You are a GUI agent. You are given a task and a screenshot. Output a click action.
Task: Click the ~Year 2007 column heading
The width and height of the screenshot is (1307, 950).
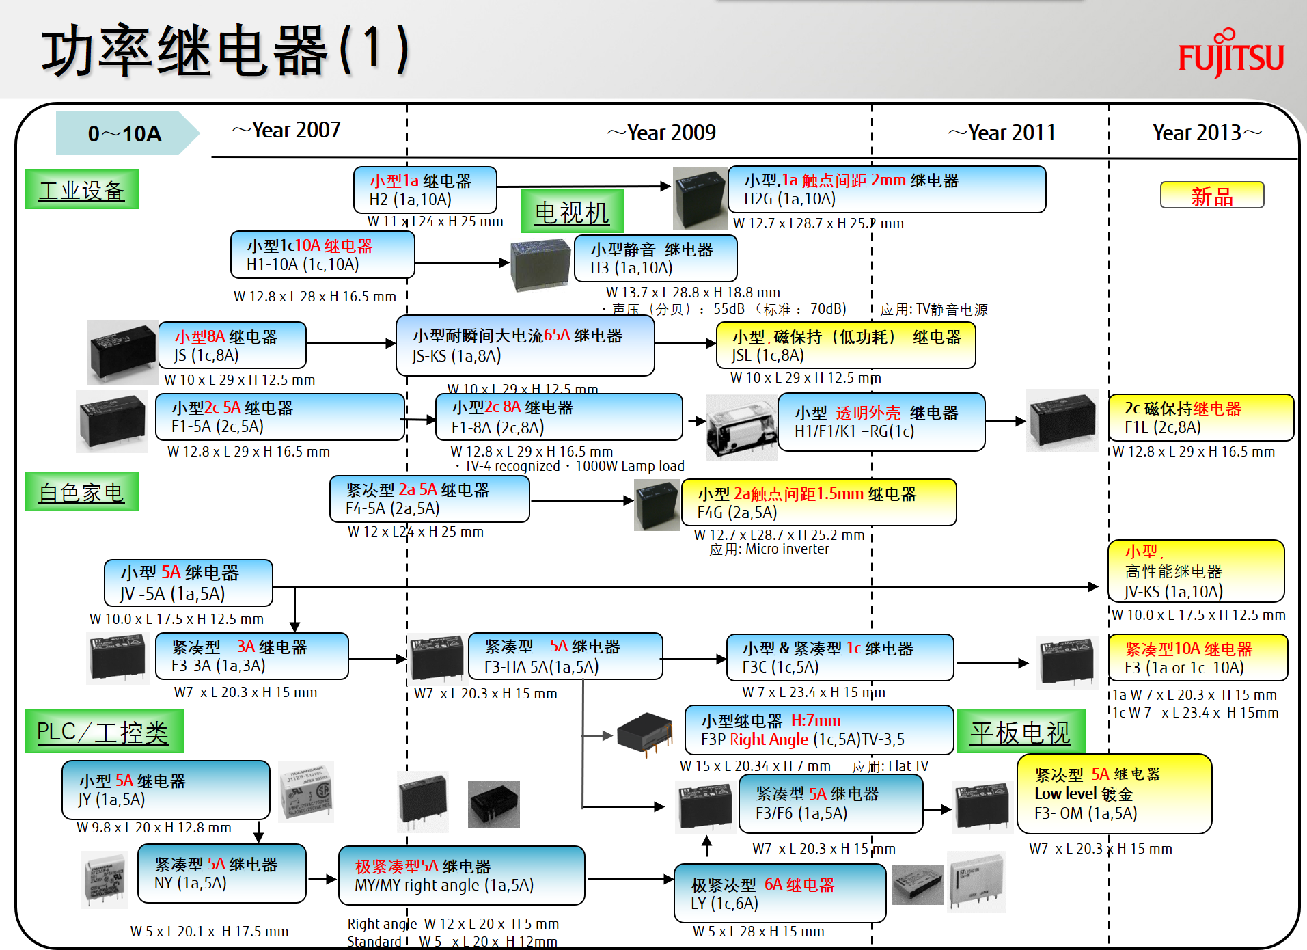point(286,130)
